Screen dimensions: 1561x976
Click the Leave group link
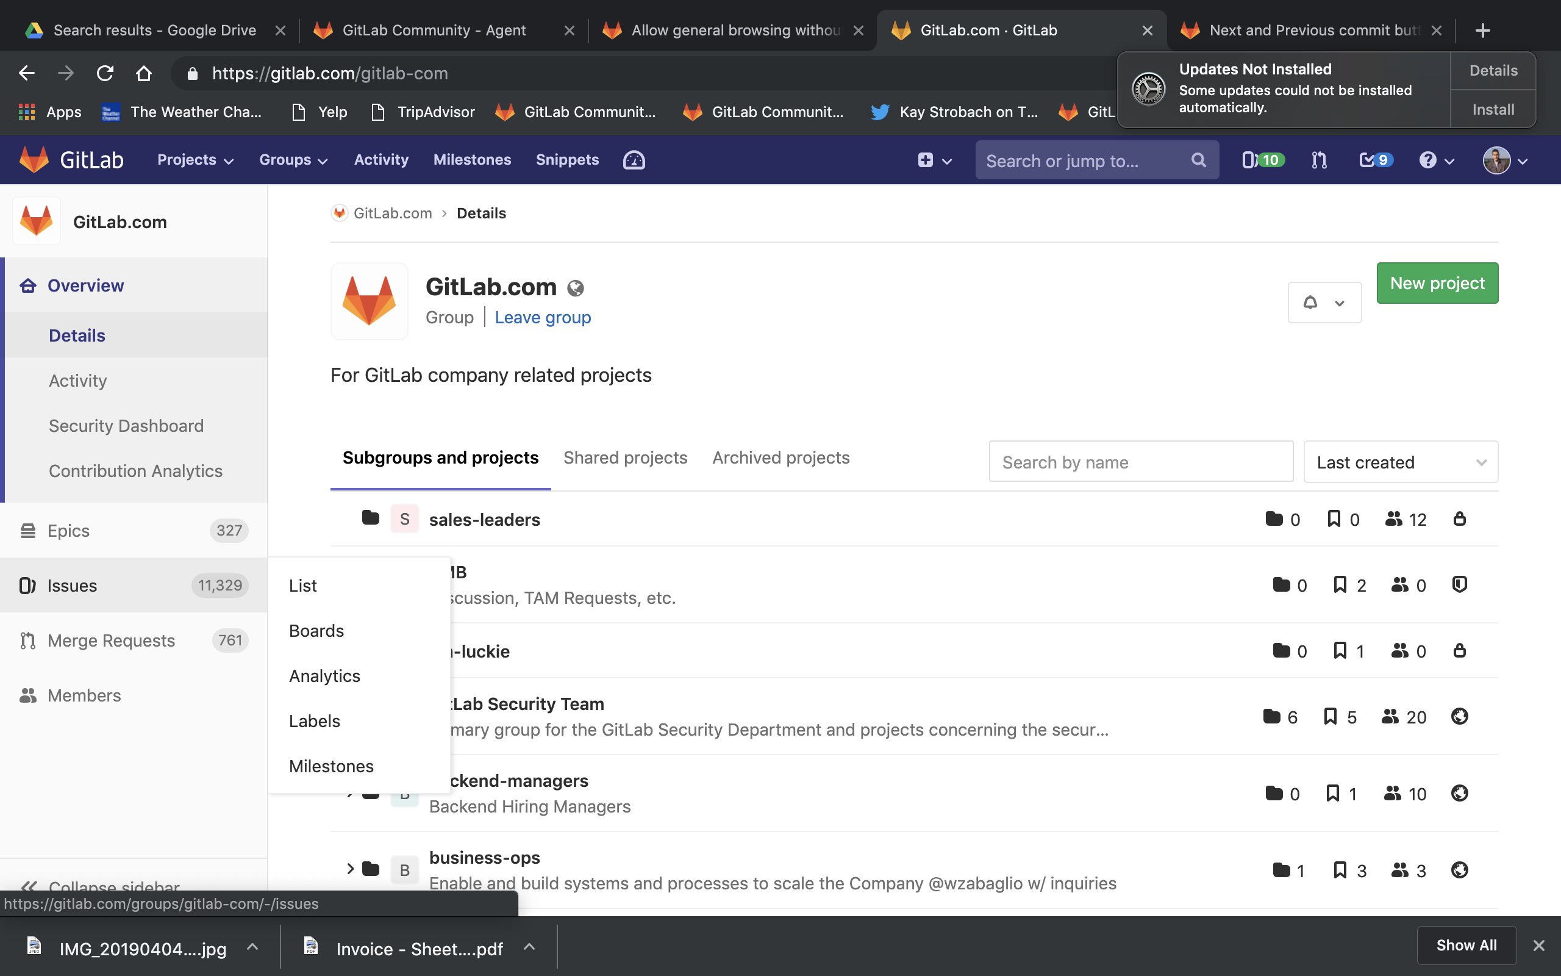tap(543, 318)
